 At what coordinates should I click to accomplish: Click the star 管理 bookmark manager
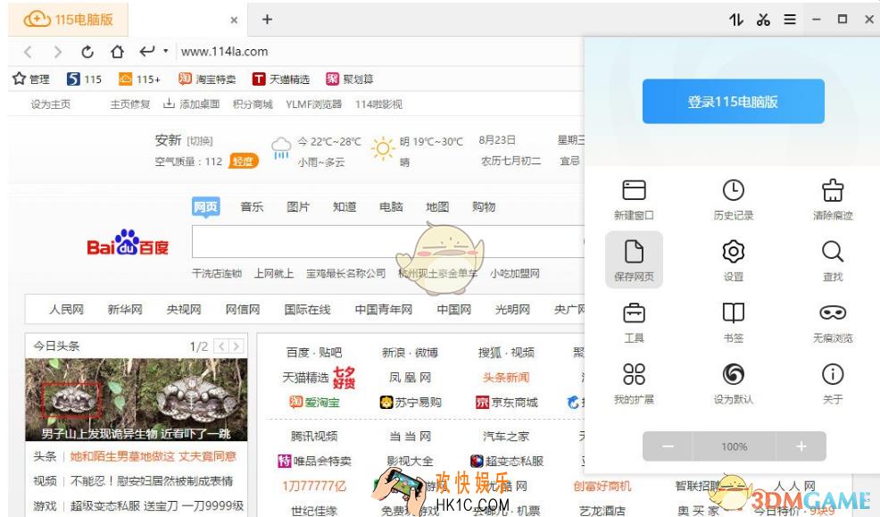(31, 79)
